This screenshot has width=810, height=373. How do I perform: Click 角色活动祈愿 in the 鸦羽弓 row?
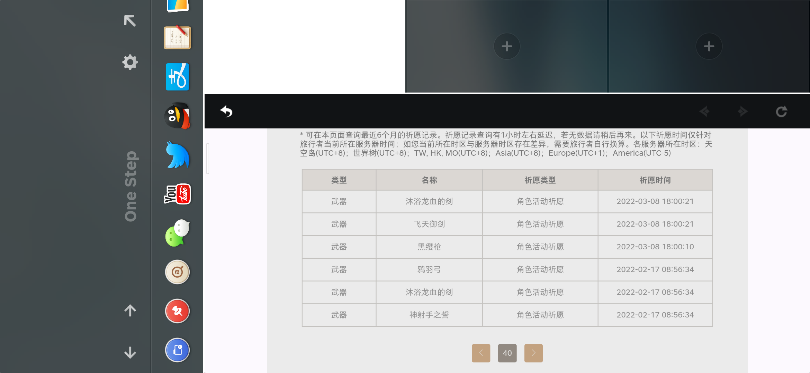coord(540,269)
